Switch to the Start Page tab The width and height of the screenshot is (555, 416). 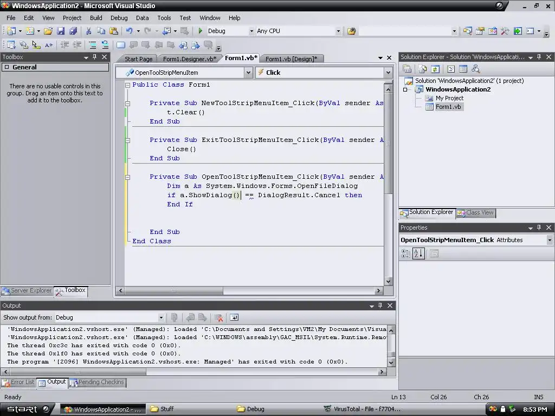point(138,59)
